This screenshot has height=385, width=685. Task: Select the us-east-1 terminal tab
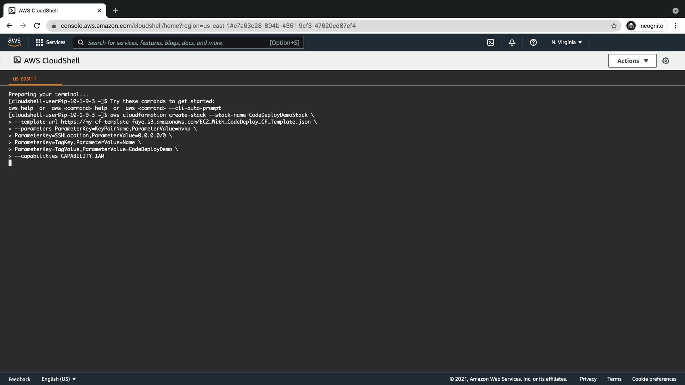pos(24,78)
